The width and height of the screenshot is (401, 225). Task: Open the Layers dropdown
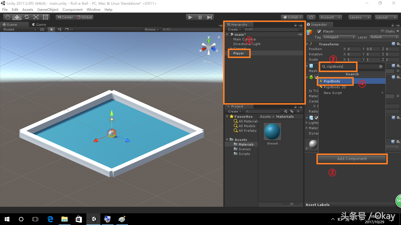pyautogui.click(x=359, y=17)
